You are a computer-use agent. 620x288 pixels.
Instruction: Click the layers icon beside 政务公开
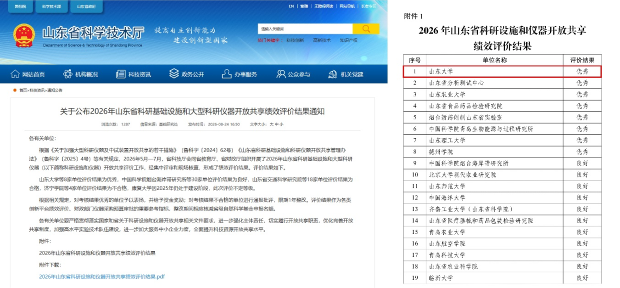(174, 73)
